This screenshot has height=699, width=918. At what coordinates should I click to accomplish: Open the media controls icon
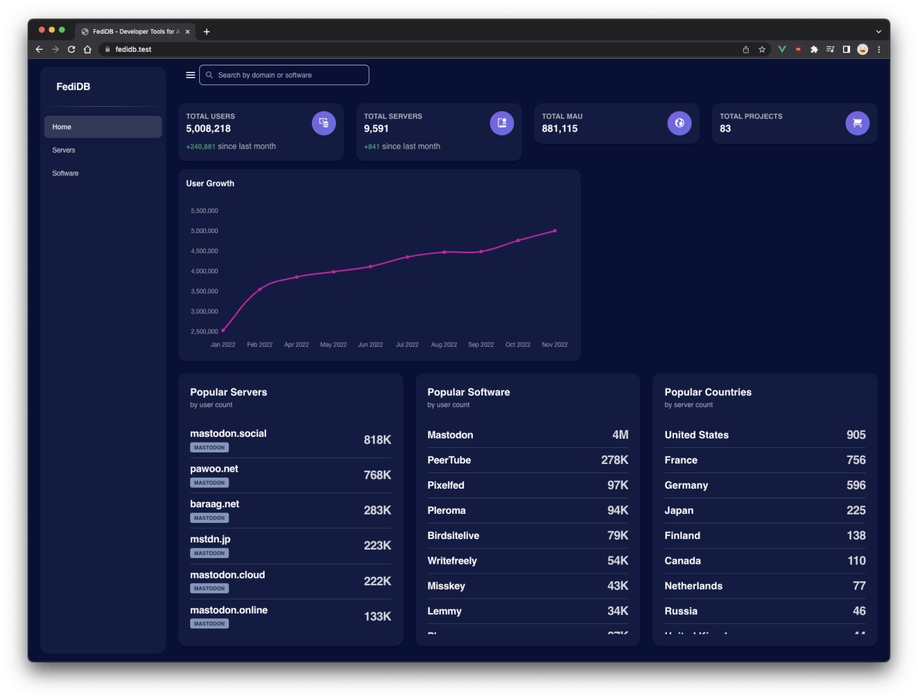(x=830, y=49)
